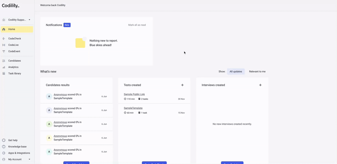Add a new interview with plus icon
337x164 pixels.
pos(260,85)
